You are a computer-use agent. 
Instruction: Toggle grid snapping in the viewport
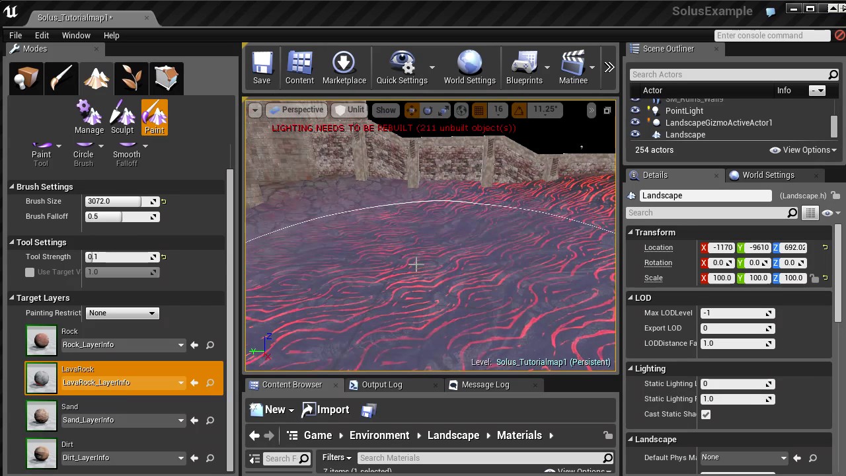(479, 110)
